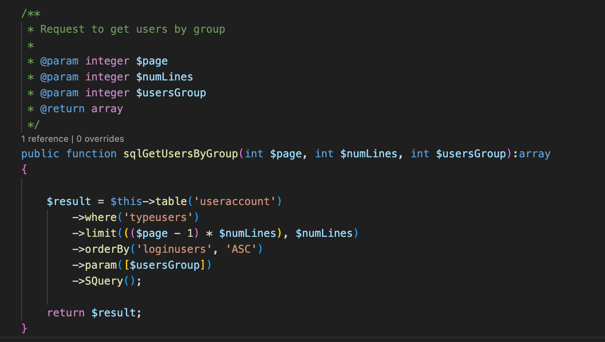This screenshot has height=342, width=605.
Task: Open the "0 overrides" code lens link
Action: tap(100, 139)
